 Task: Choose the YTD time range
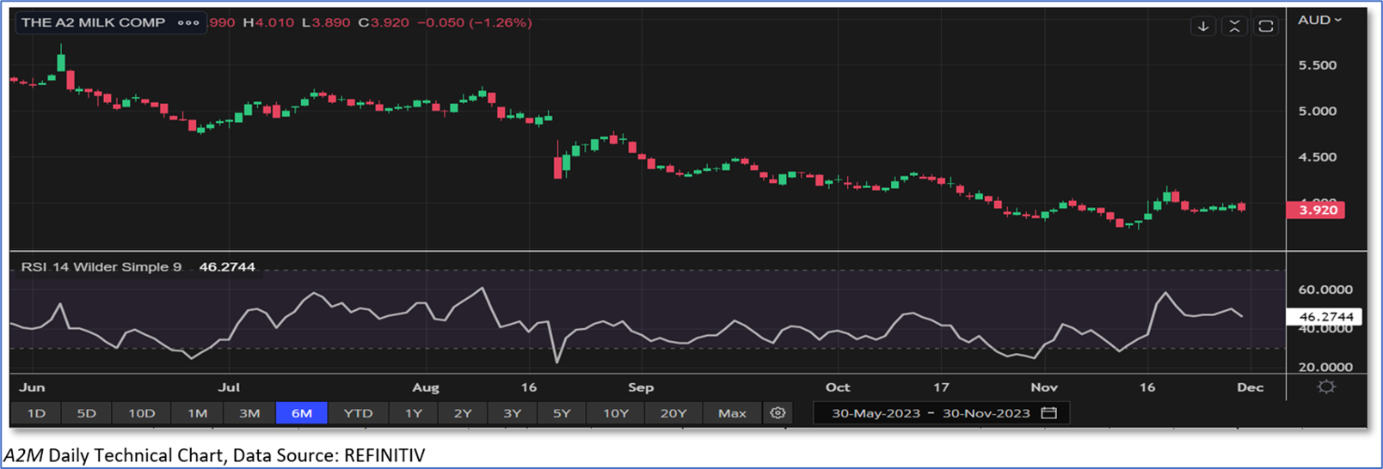coord(358,413)
